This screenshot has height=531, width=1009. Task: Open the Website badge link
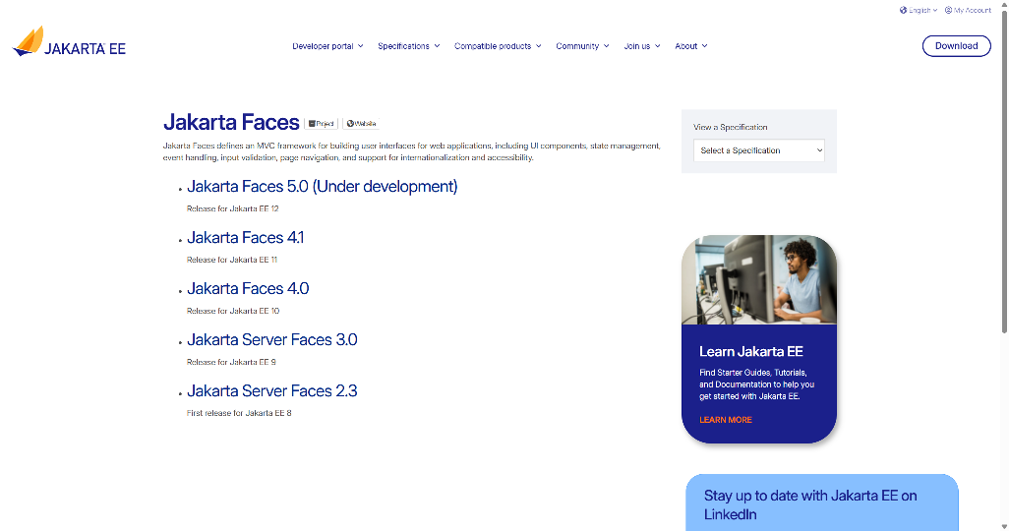coord(361,124)
